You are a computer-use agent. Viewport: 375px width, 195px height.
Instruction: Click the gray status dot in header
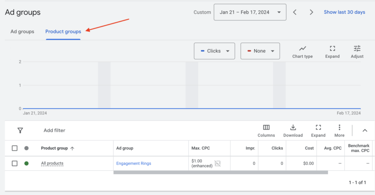click(26, 148)
